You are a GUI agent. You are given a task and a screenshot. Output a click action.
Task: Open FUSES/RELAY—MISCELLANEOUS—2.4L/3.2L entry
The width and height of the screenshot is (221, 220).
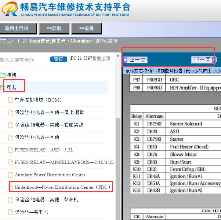pyautogui.click(x=64, y=162)
